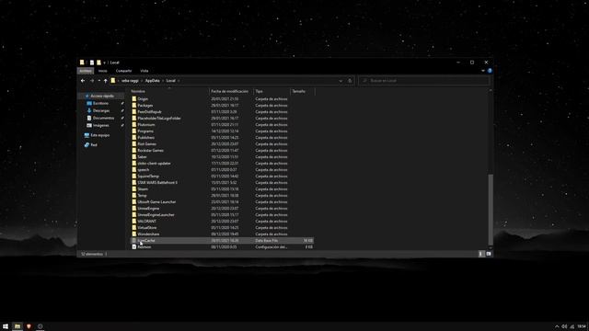Click Properties icon in title bar

click(92, 63)
